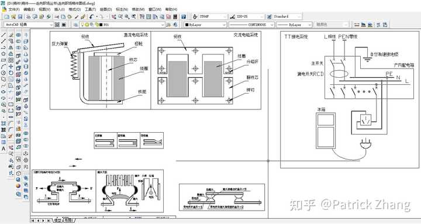Select the Arc draw tool

4,66
